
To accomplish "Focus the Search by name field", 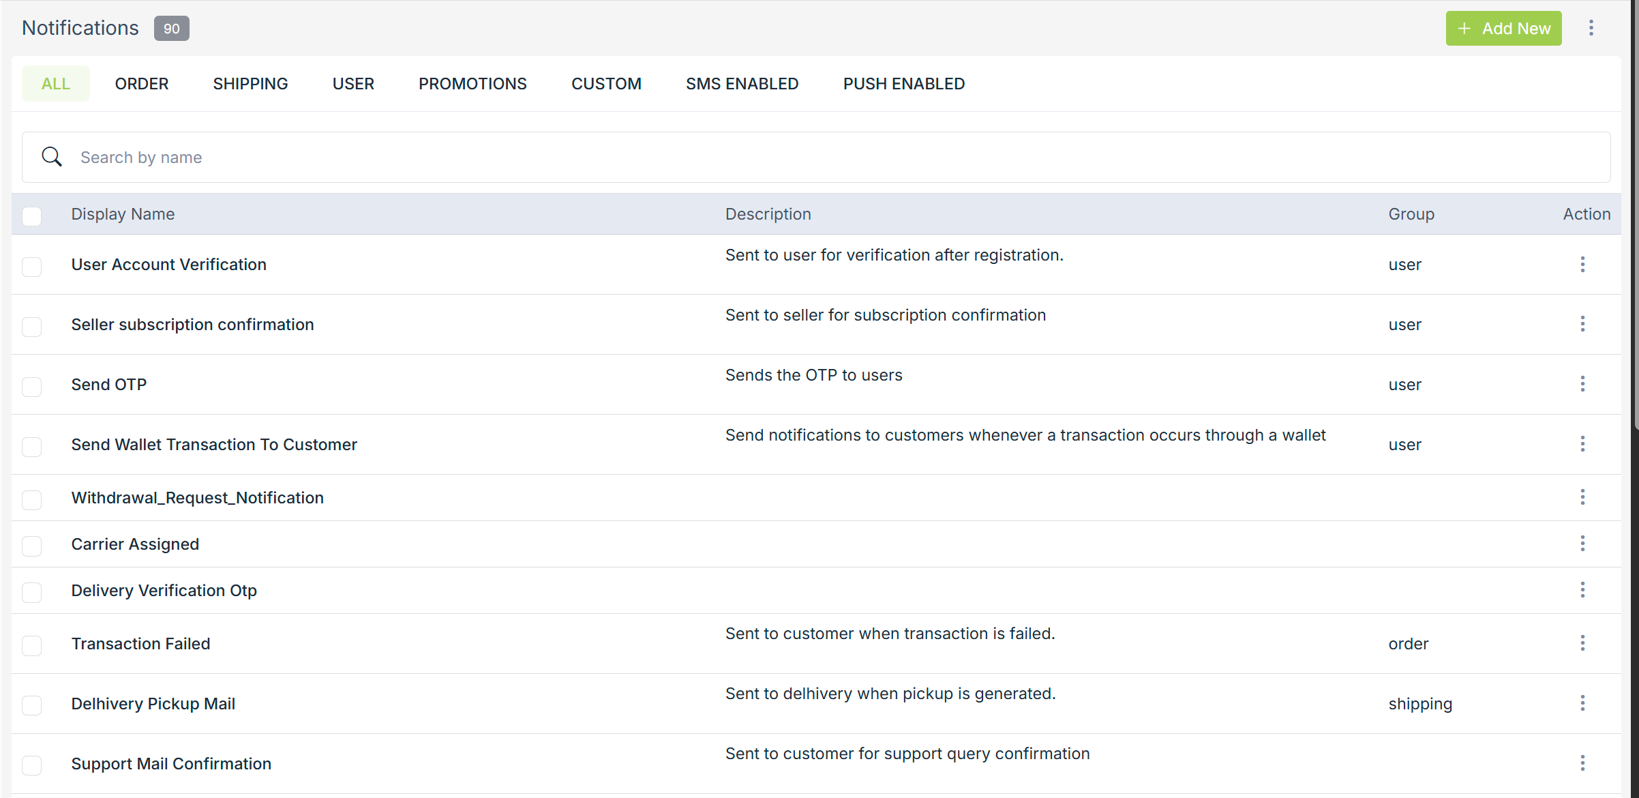I will tap(818, 158).
